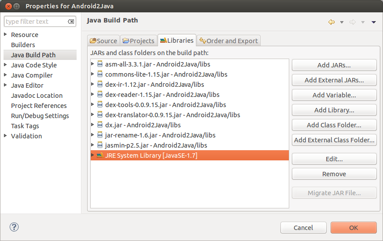This screenshot has height=241, width=383.
Task: Expand the commons-lite-1.15.jar entry
Action: tap(92, 74)
